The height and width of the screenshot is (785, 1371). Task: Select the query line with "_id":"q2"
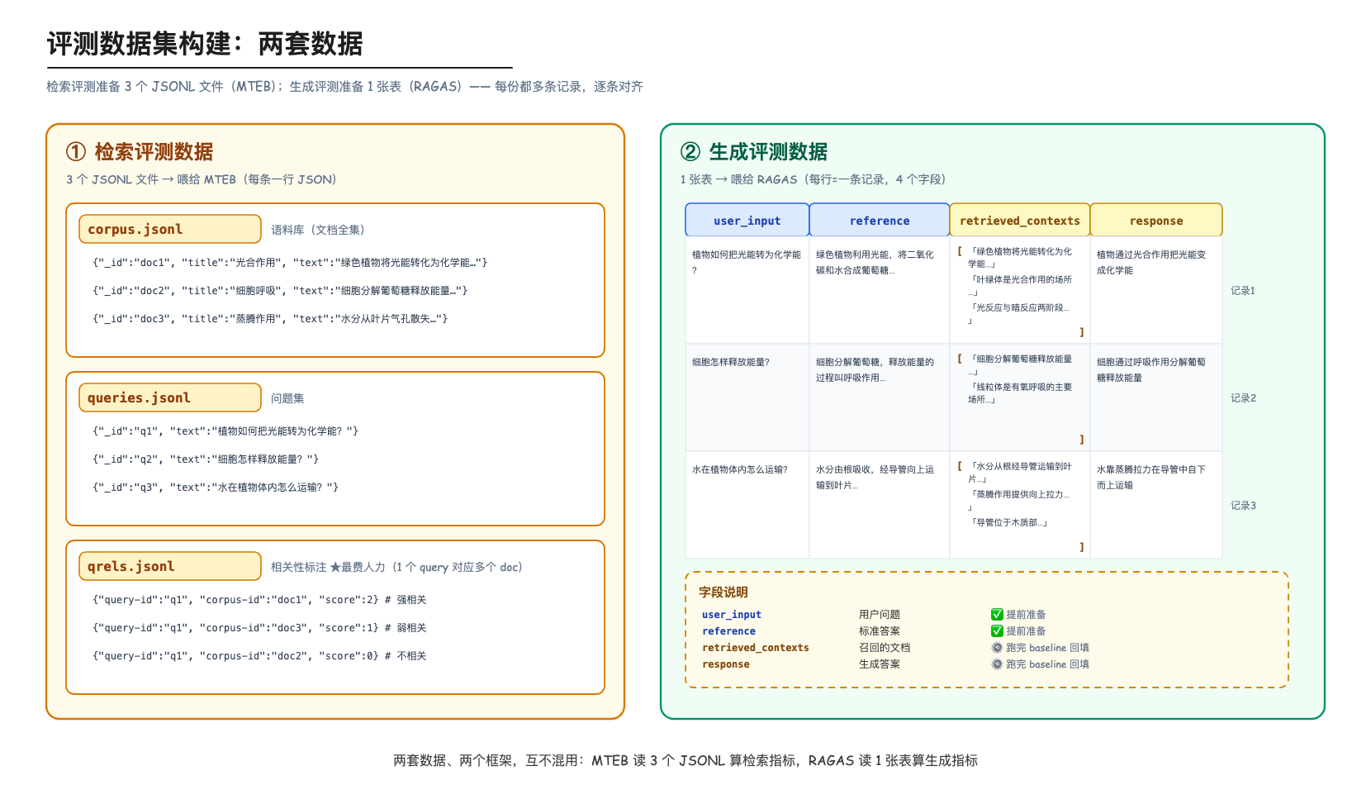click(206, 459)
